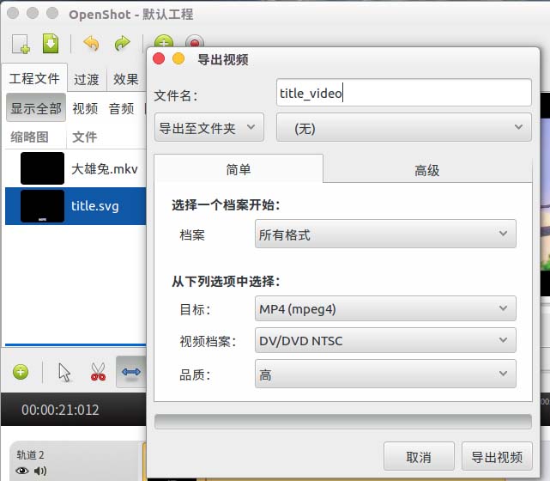Switch to the 简单 tab
The height and width of the screenshot is (481, 550).
(x=239, y=169)
